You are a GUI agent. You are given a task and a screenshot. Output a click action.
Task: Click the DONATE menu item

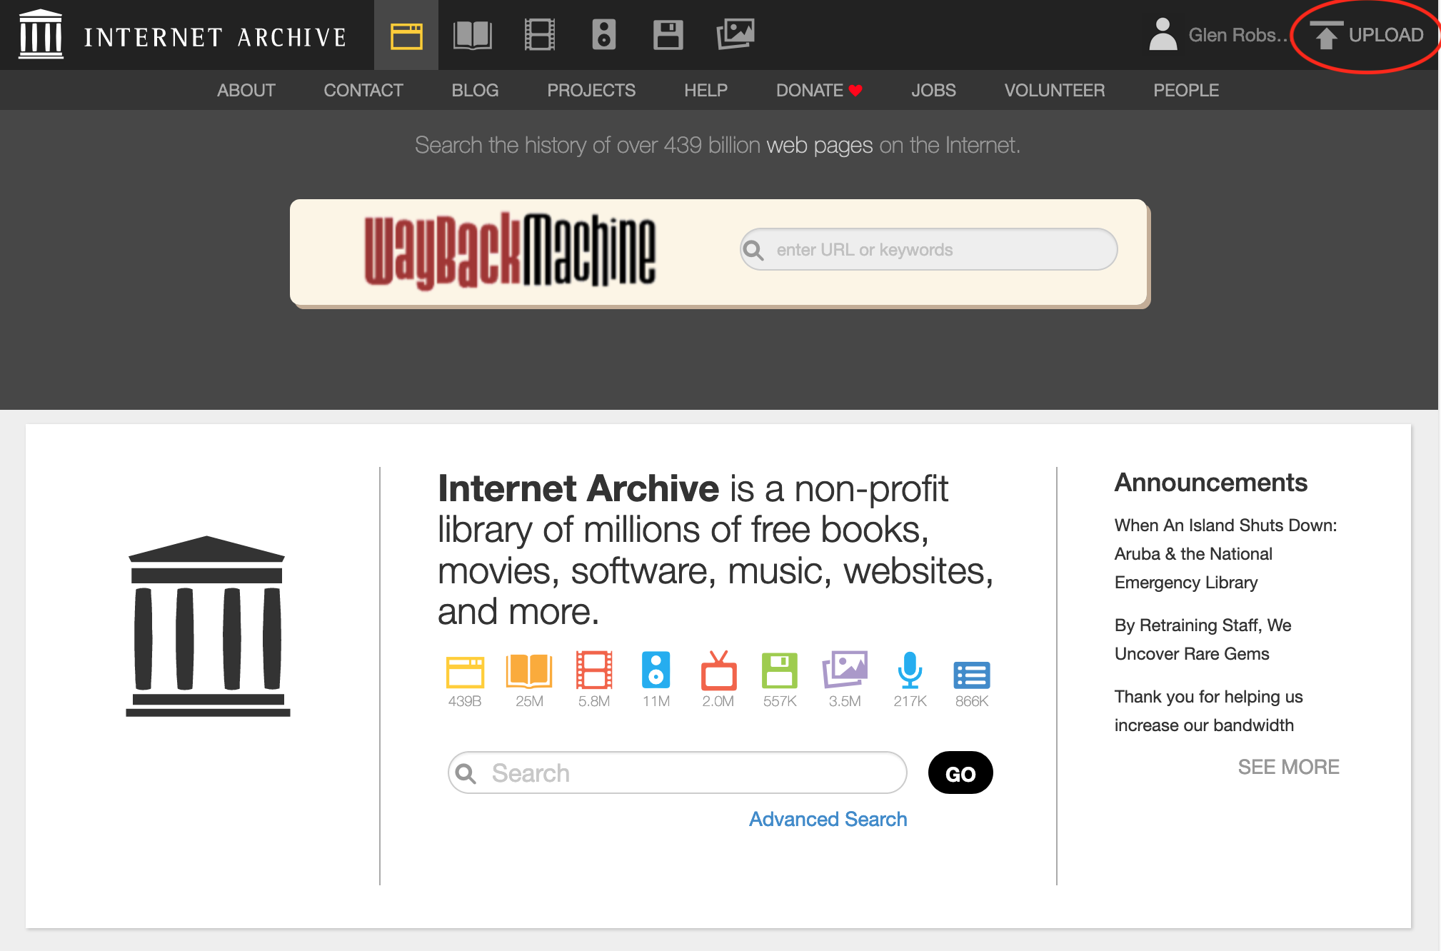pyautogui.click(x=823, y=89)
